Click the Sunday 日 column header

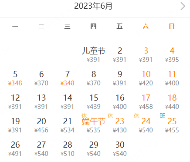(172, 26)
